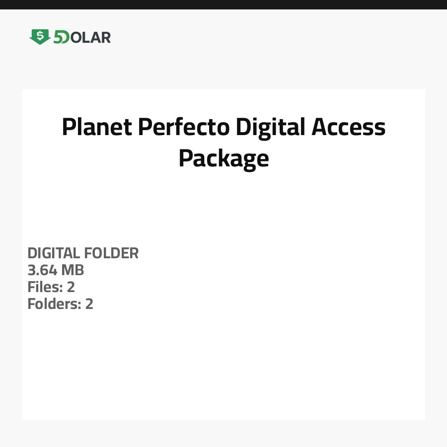The image size is (447, 447).
Task: Click the green dollar arrow logo icon
Action: (x=40, y=37)
